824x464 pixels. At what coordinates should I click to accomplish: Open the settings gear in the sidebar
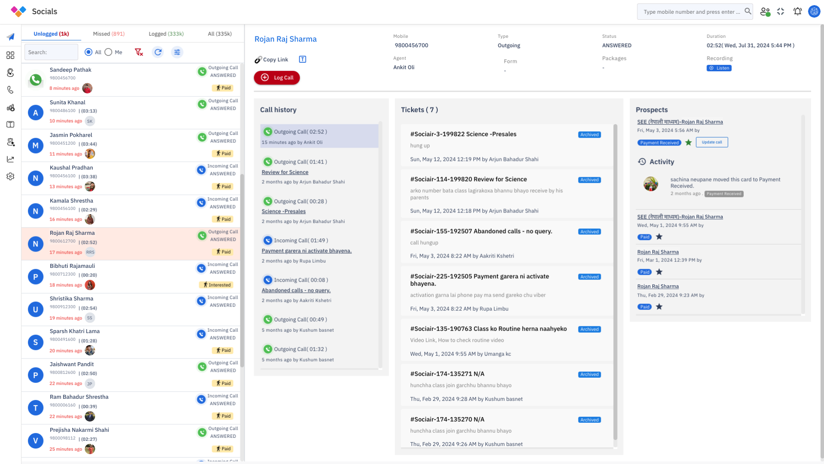pyautogui.click(x=10, y=176)
